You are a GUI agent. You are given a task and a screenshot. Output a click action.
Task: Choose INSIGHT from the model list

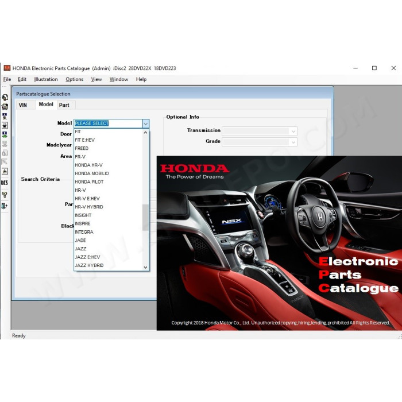click(x=108, y=215)
